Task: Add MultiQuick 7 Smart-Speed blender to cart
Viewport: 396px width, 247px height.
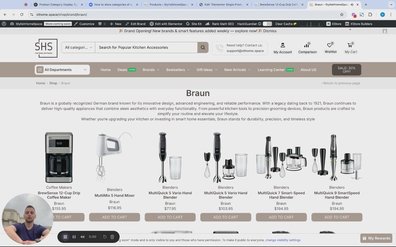Action: (281, 217)
